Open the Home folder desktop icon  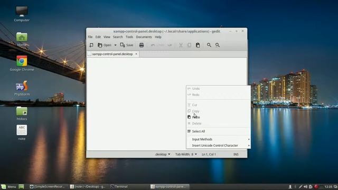[22, 40]
